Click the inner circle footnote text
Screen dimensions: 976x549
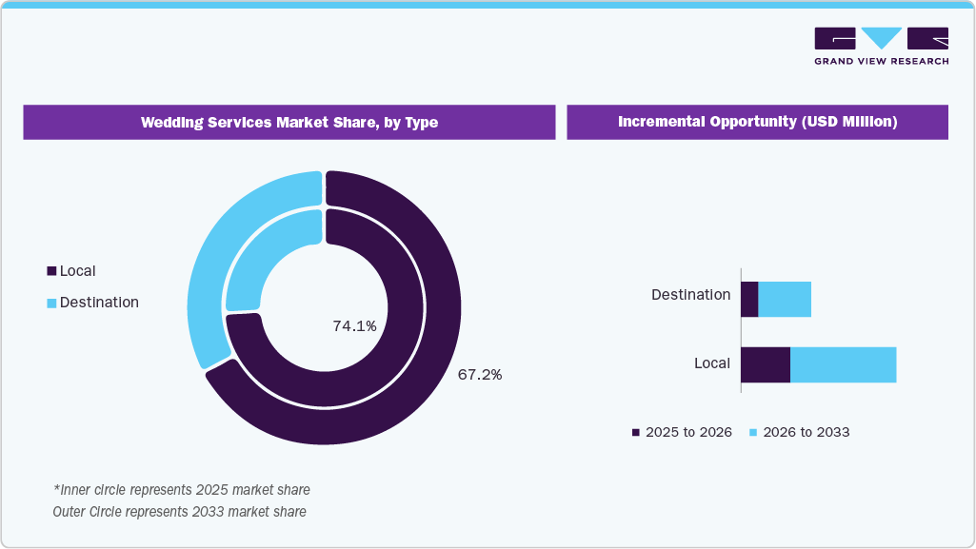pyautogui.click(x=181, y=490)
